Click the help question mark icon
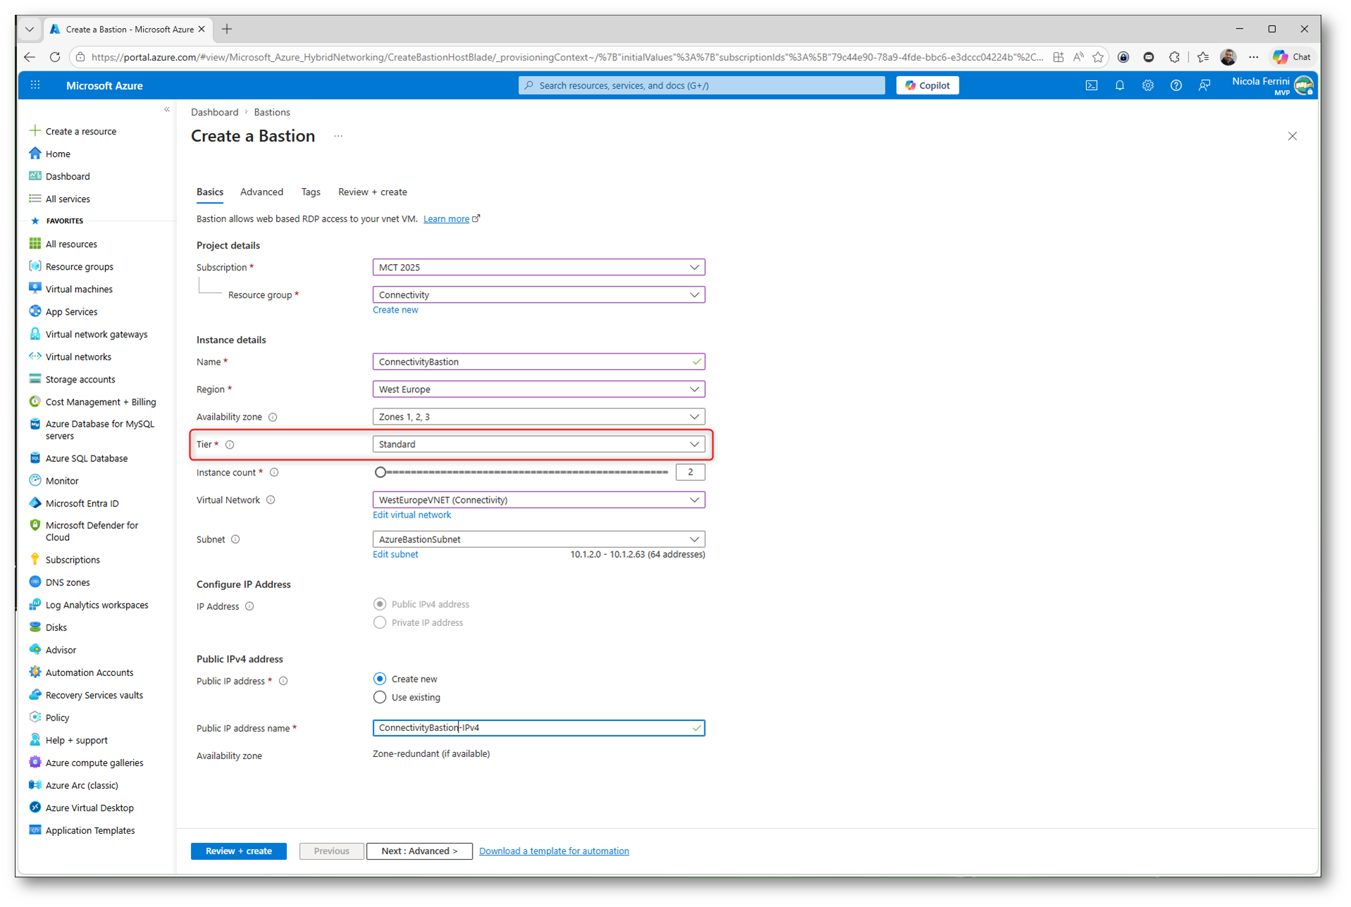Viewport: 1351px width, 907px height. (x=1176, y=85)
